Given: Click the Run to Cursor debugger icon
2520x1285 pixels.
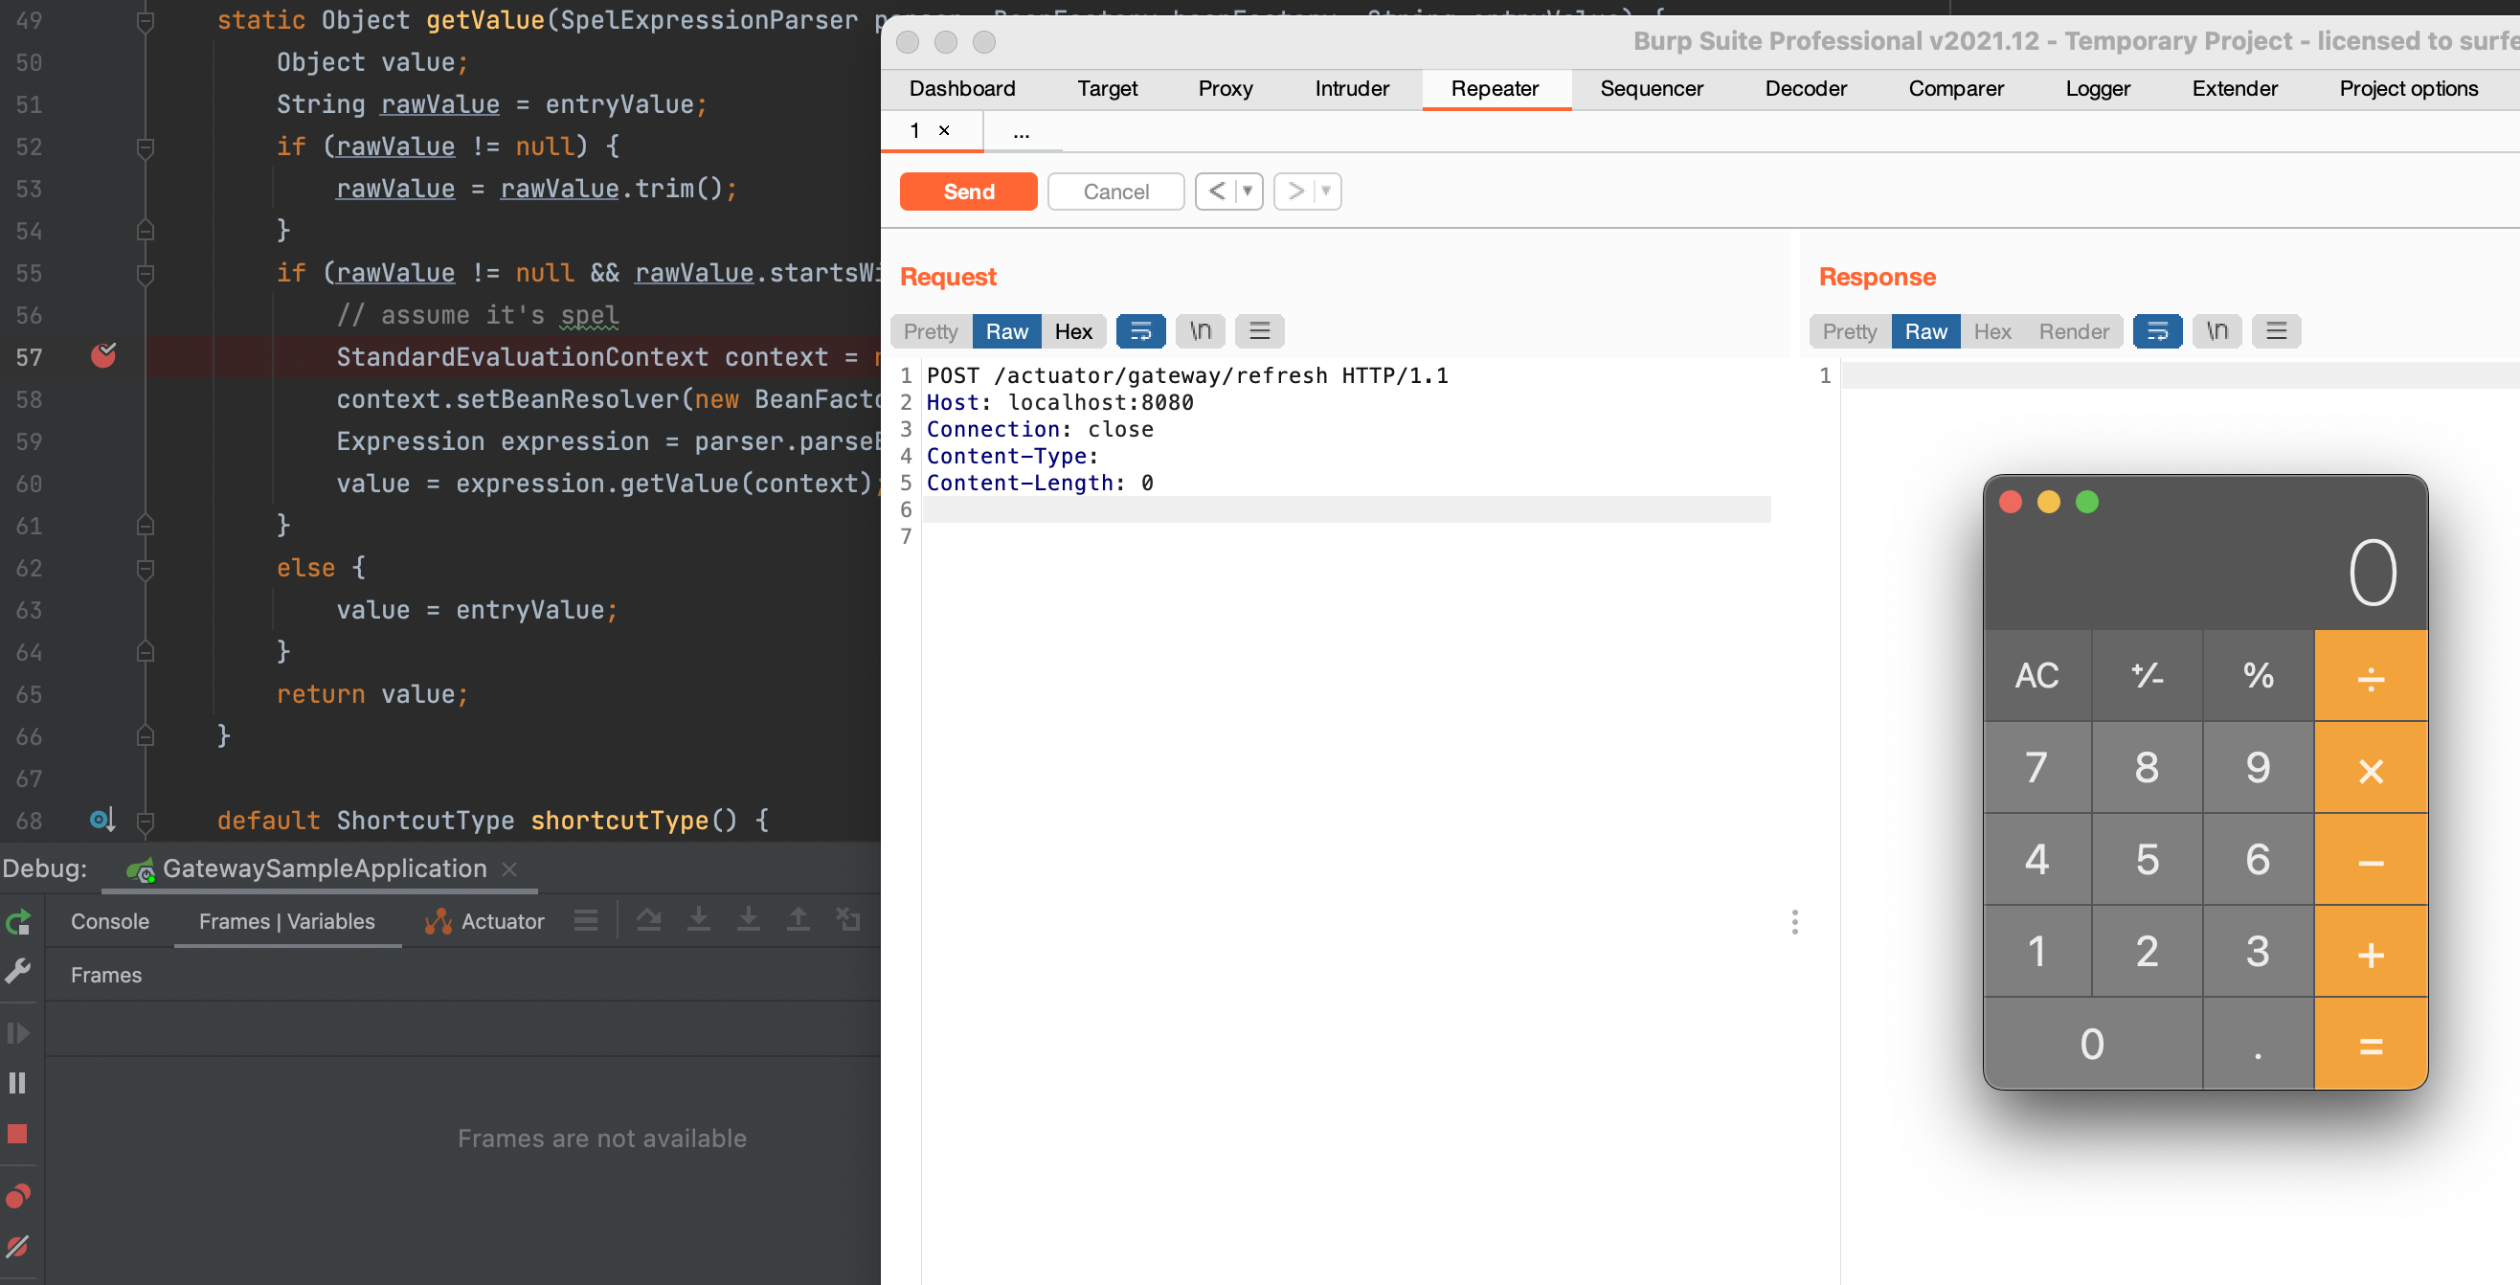Looking at the screenshot, I should click(848, 920).
